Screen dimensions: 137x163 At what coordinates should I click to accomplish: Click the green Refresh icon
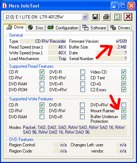(117, 17)
